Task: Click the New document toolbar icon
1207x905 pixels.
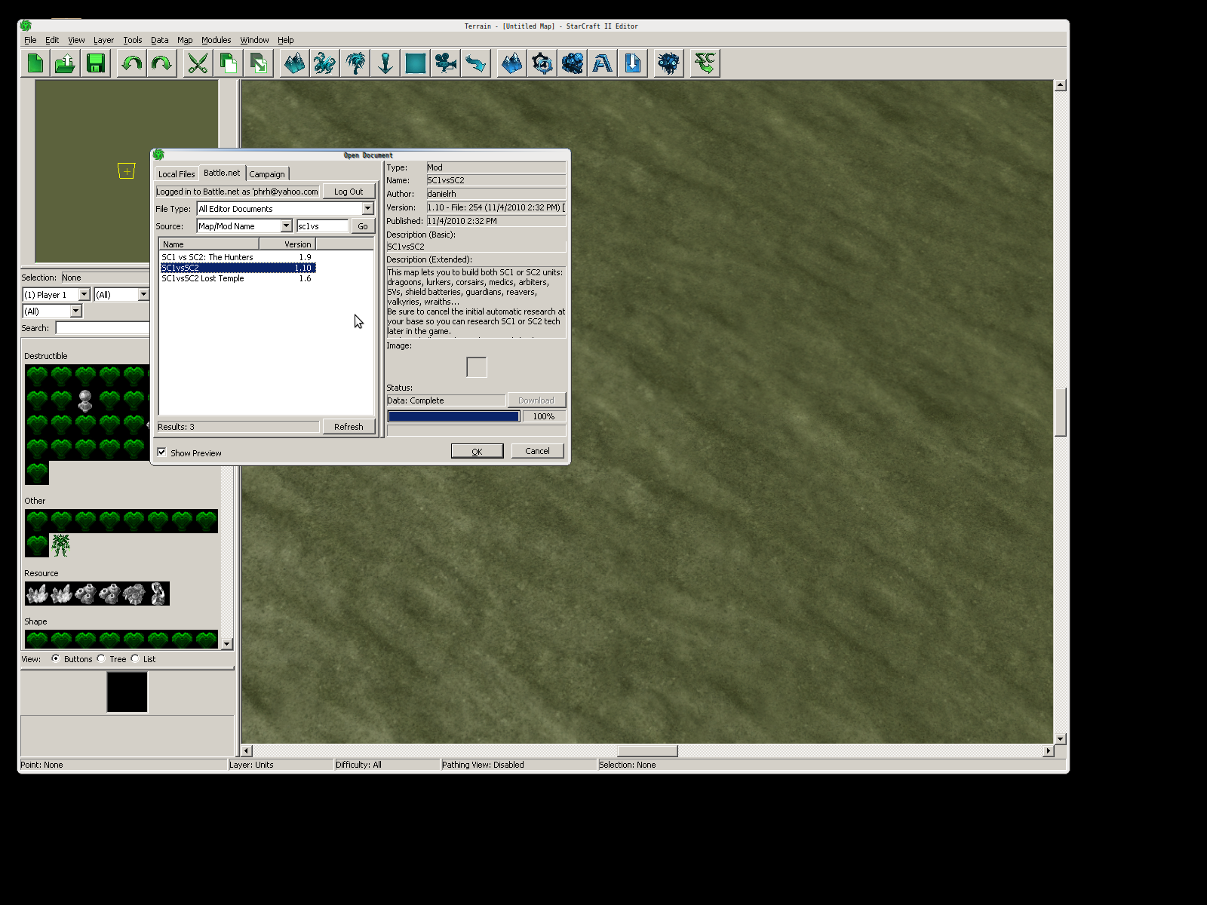Action: point(35,63)
